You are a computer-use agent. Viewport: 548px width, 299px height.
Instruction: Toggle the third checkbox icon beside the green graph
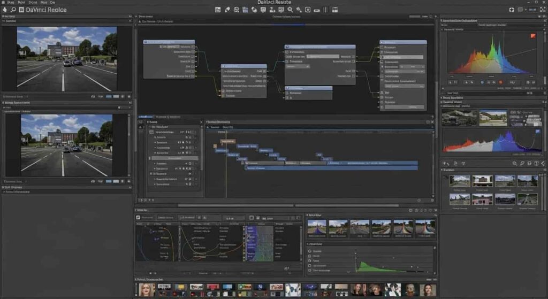pos(310,261)
